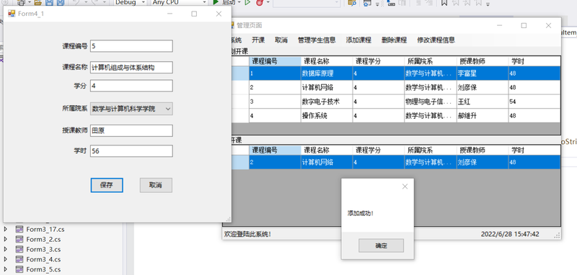Click 授课教师 column header in upper grid

click(x=483, y=61)
